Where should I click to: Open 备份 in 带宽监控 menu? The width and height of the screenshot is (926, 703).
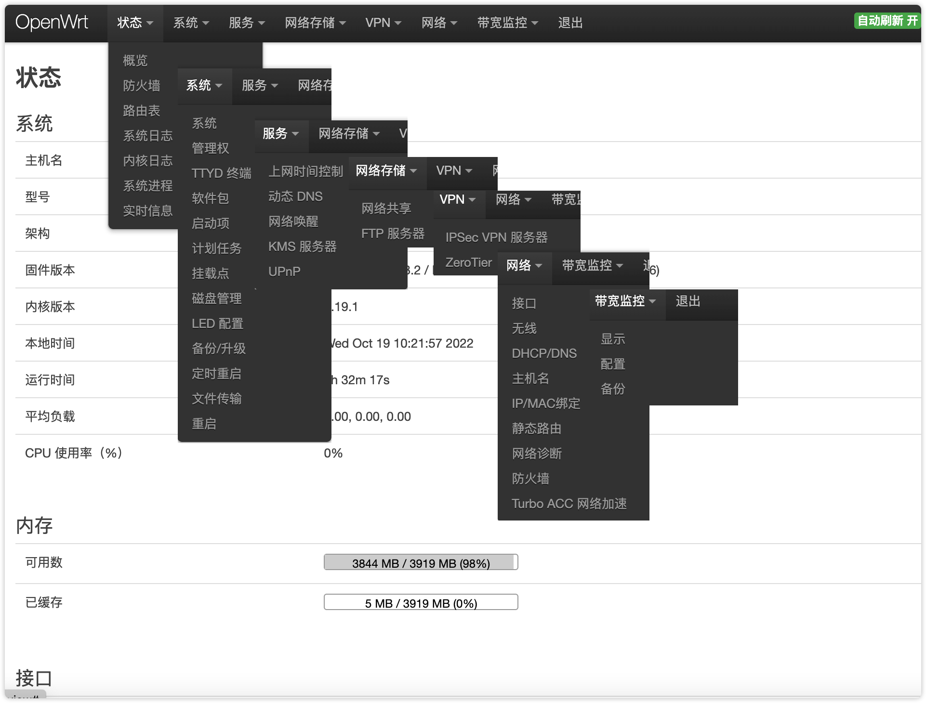click(x=613, y=389)
